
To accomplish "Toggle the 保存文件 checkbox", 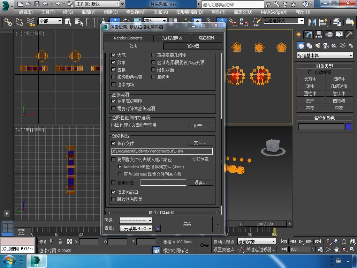I will click(x=113, y=143).
